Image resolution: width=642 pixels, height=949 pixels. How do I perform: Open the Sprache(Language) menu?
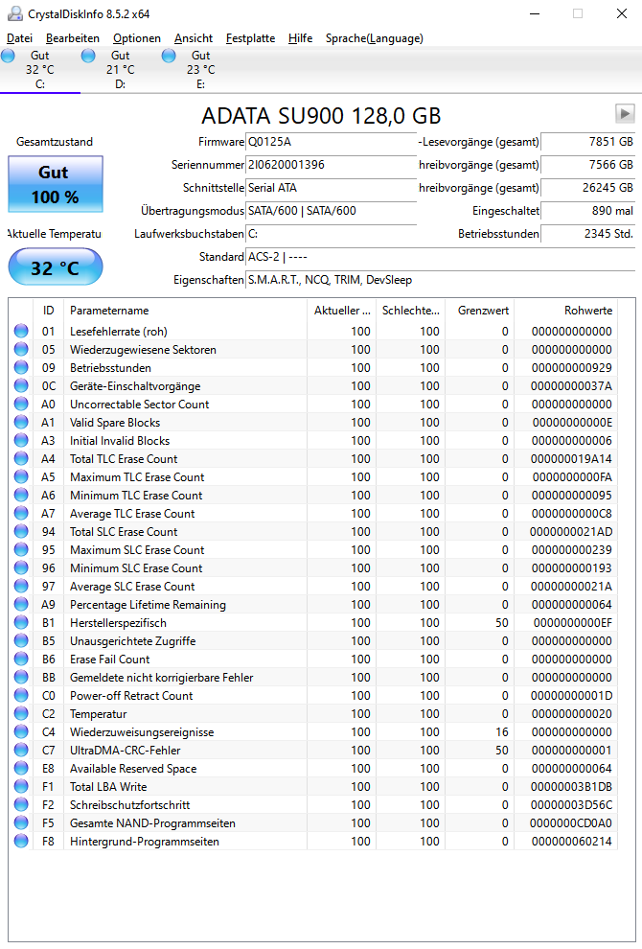pyautogui.click(x=374, y=38)
